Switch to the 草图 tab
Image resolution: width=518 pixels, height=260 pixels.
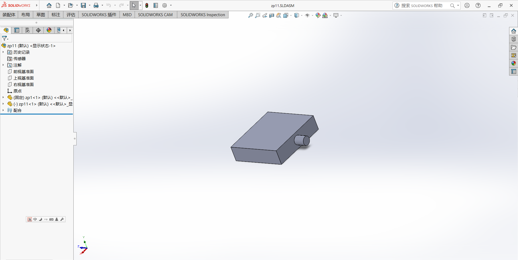pyautogui.click(x=41, y=15)
